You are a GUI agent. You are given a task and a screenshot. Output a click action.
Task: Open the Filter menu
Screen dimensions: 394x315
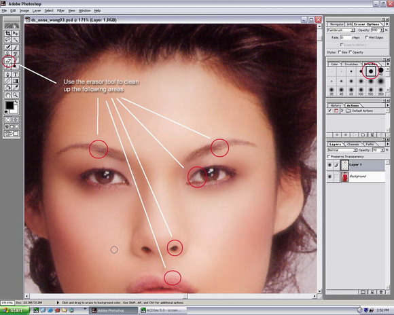tap(60, 11)
